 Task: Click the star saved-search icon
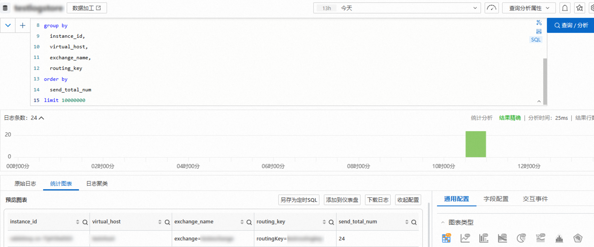pos(579,8)
